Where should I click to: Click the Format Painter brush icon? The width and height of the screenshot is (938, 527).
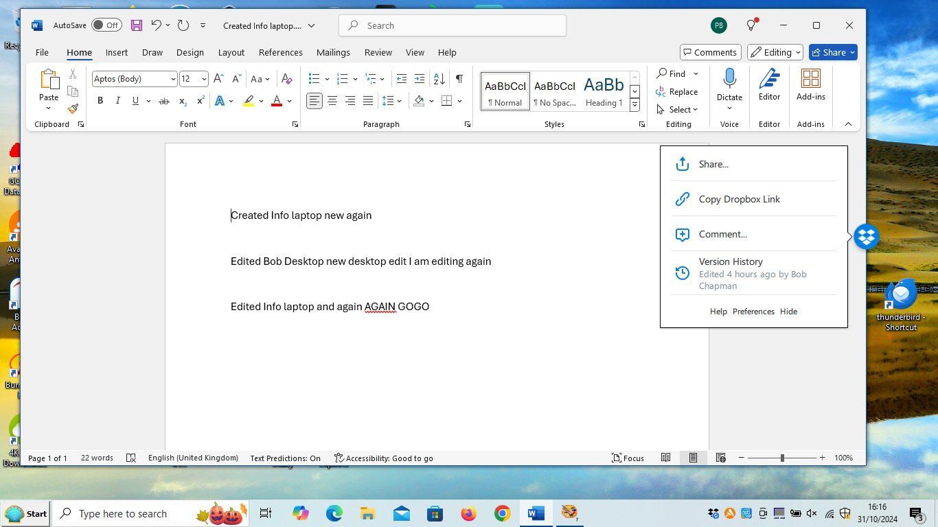coord(73,108)
